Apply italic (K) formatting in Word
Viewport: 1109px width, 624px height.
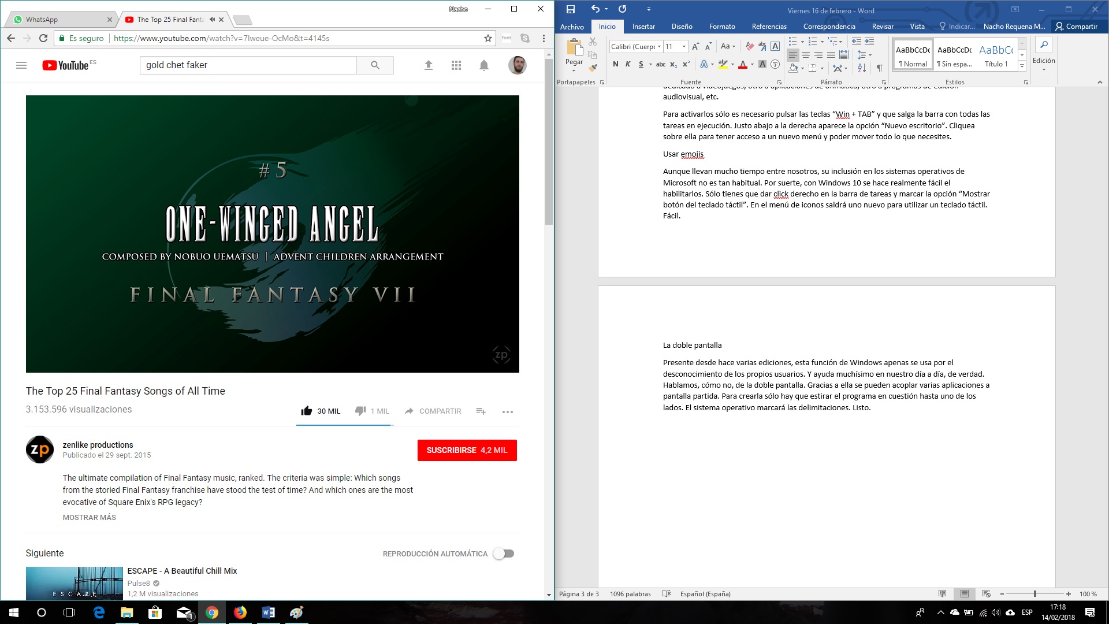(x=628, y=64)
